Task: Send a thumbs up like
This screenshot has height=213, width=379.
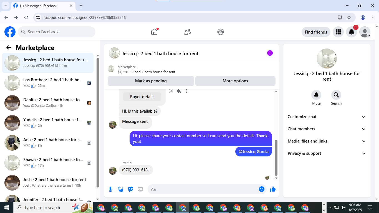Action: coord(273,189)
